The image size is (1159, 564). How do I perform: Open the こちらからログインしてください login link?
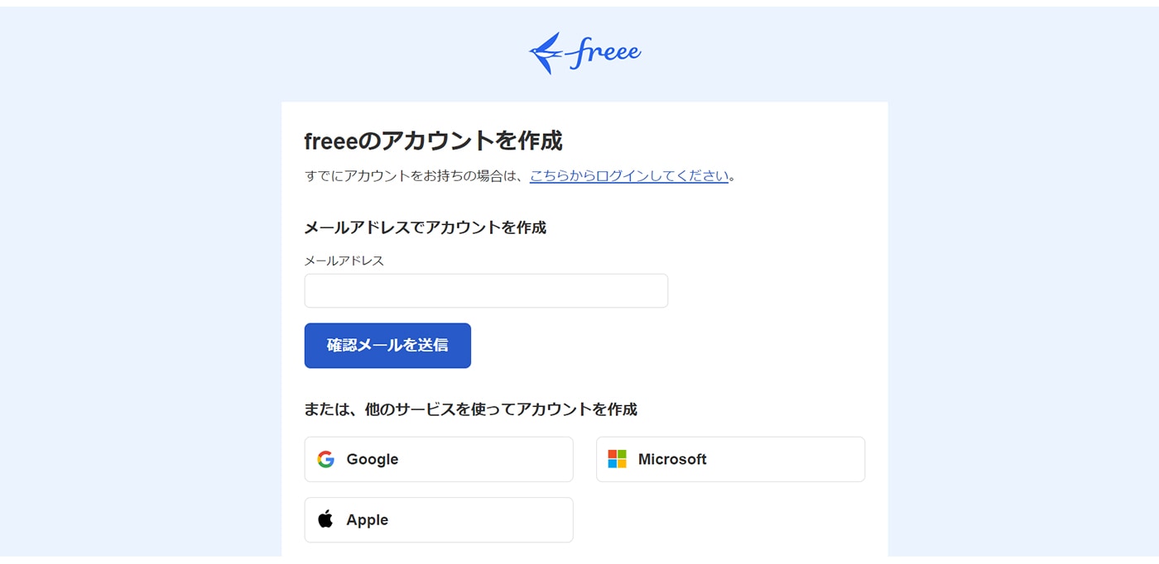pos(629,176)
